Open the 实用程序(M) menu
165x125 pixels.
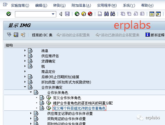(x=107, y=6)
